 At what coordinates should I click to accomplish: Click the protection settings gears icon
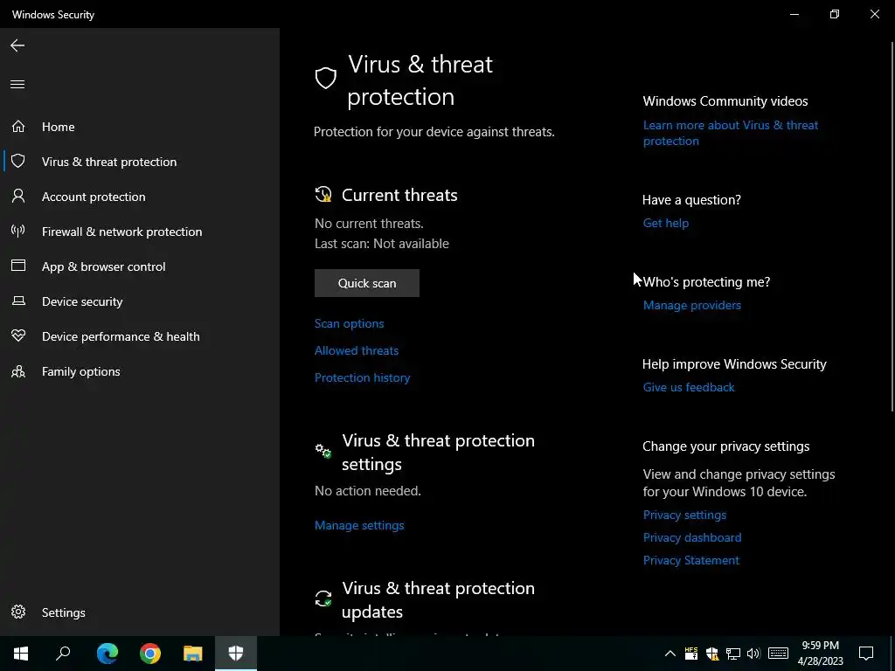pyautogui.click(x=323, y=451)
